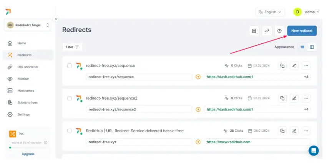Image resolution: width=327 pixels, height=164 pixels.
Task: Click the hostnames server icon button
Action: pos(254,31)
